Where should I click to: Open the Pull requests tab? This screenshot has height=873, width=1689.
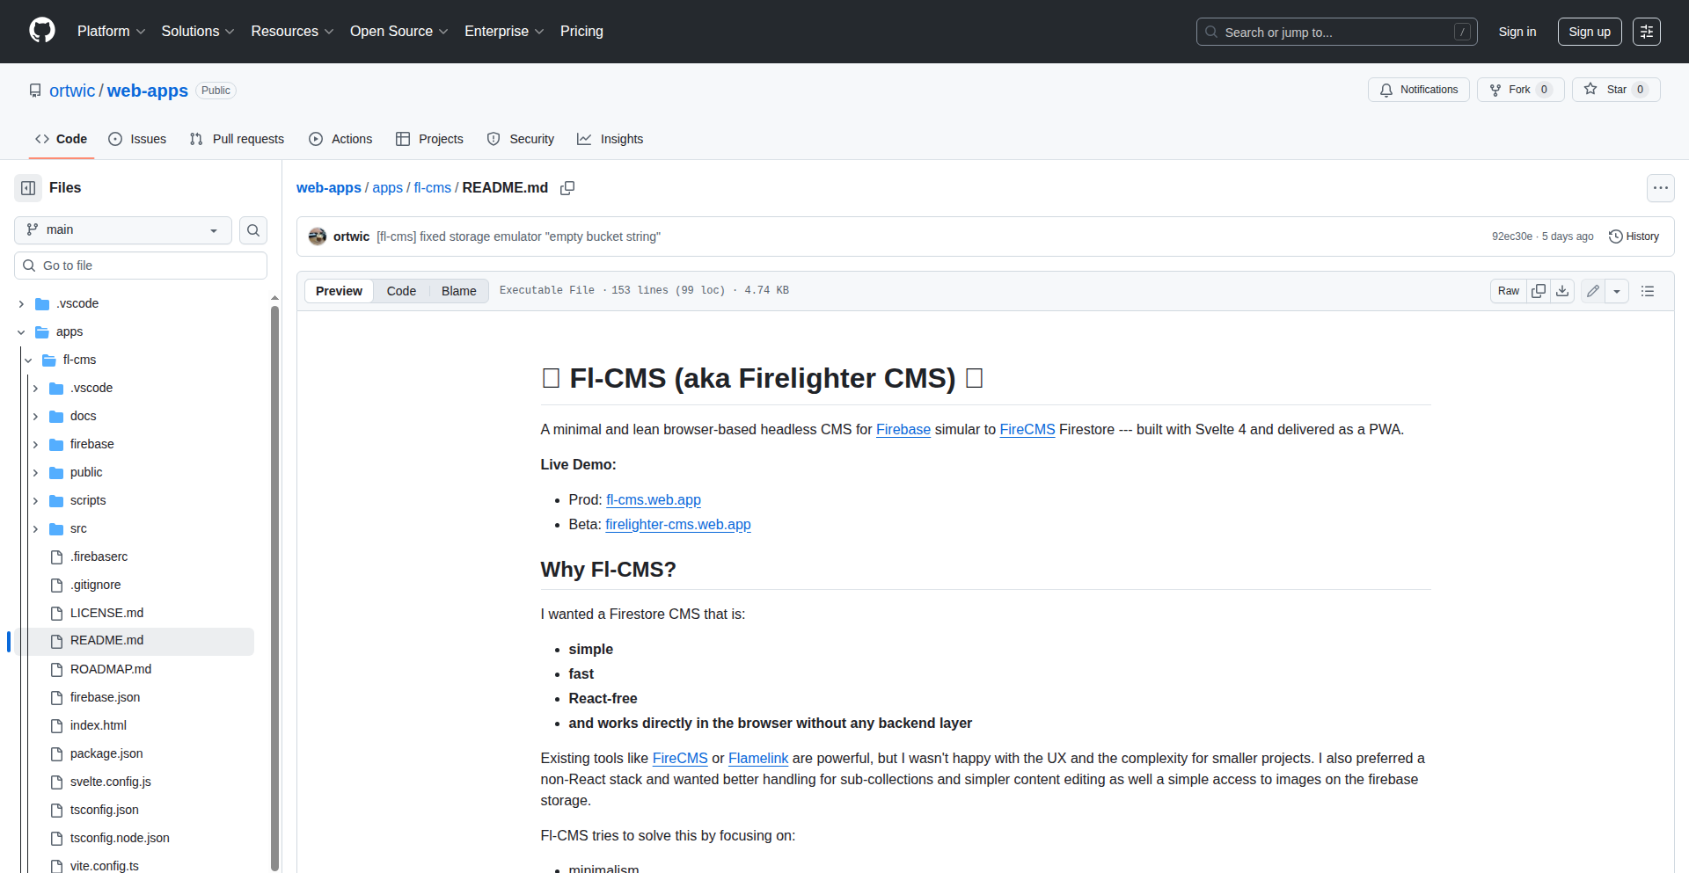point(236,138)
